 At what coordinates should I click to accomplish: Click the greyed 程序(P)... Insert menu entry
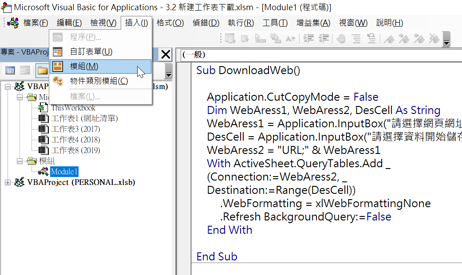pos(100,37)
